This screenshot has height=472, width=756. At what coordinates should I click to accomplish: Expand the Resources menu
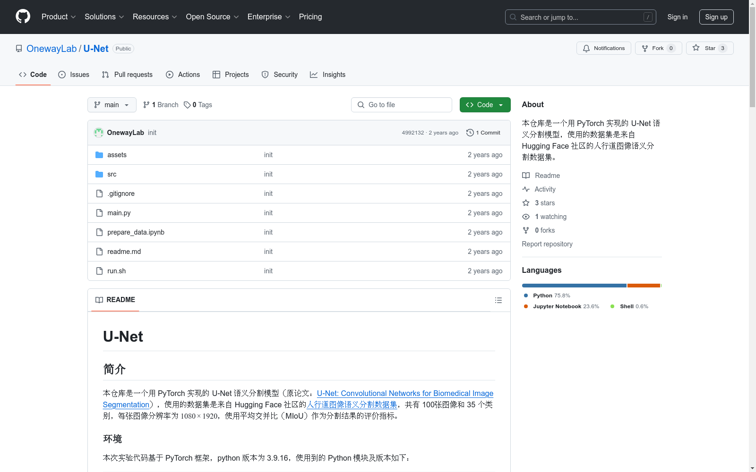coord(155,17)
